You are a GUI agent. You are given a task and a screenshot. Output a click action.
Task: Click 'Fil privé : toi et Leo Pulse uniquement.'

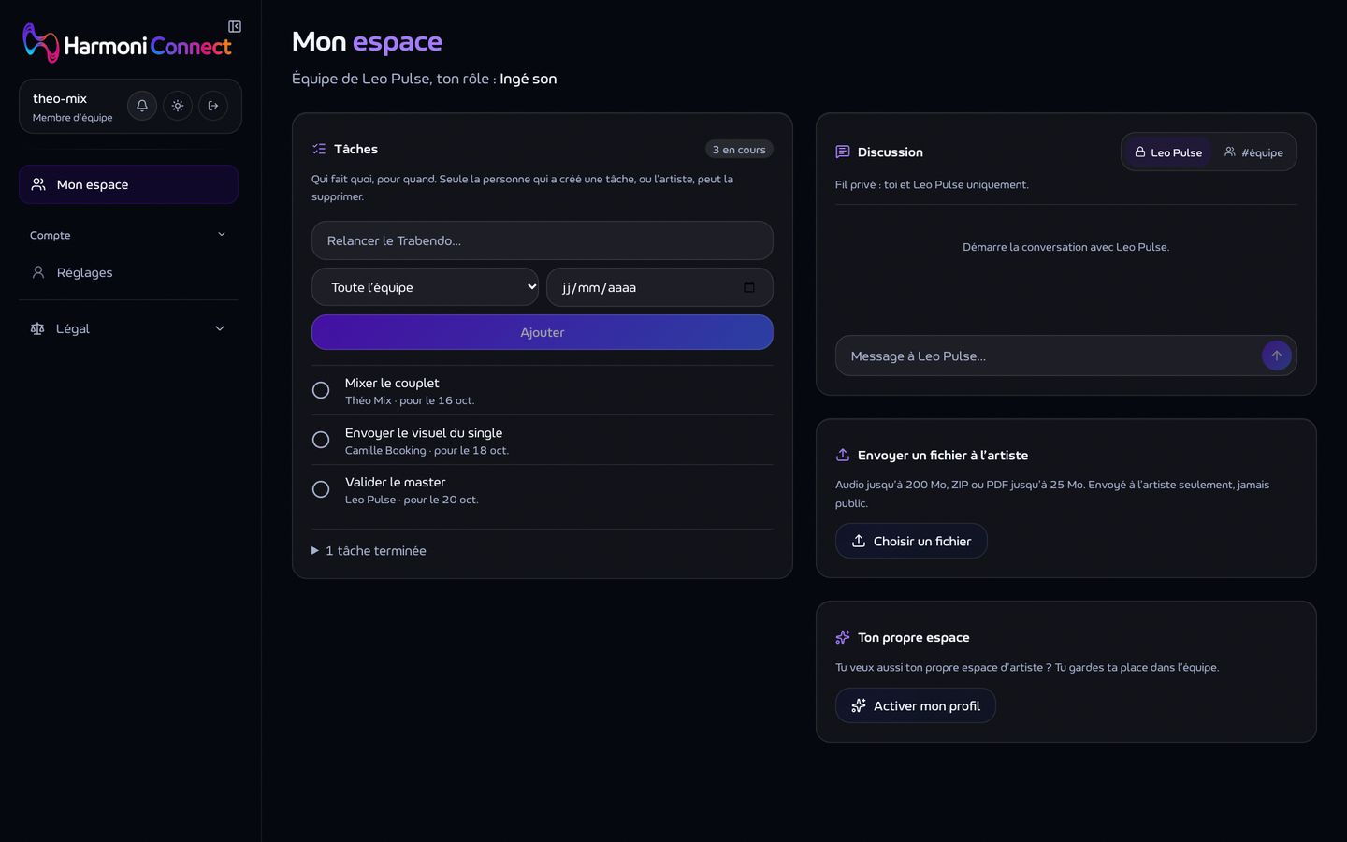pos(932,184)
